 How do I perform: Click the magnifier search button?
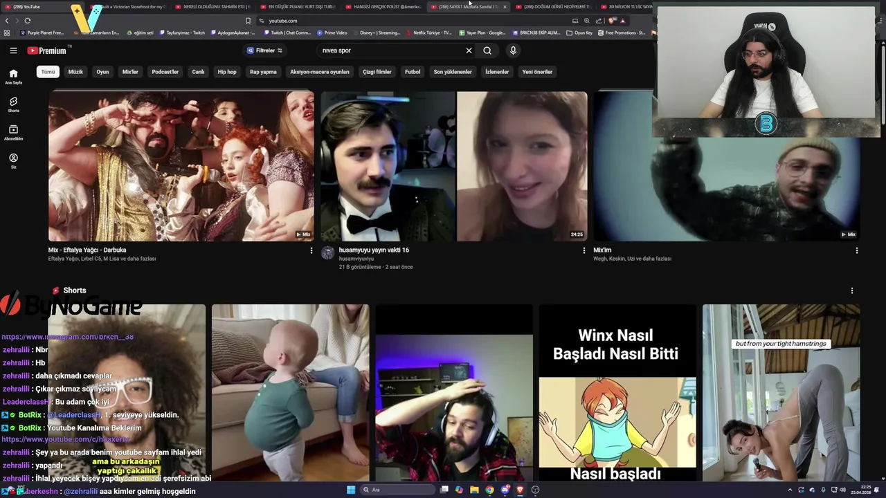coord(487,50)
